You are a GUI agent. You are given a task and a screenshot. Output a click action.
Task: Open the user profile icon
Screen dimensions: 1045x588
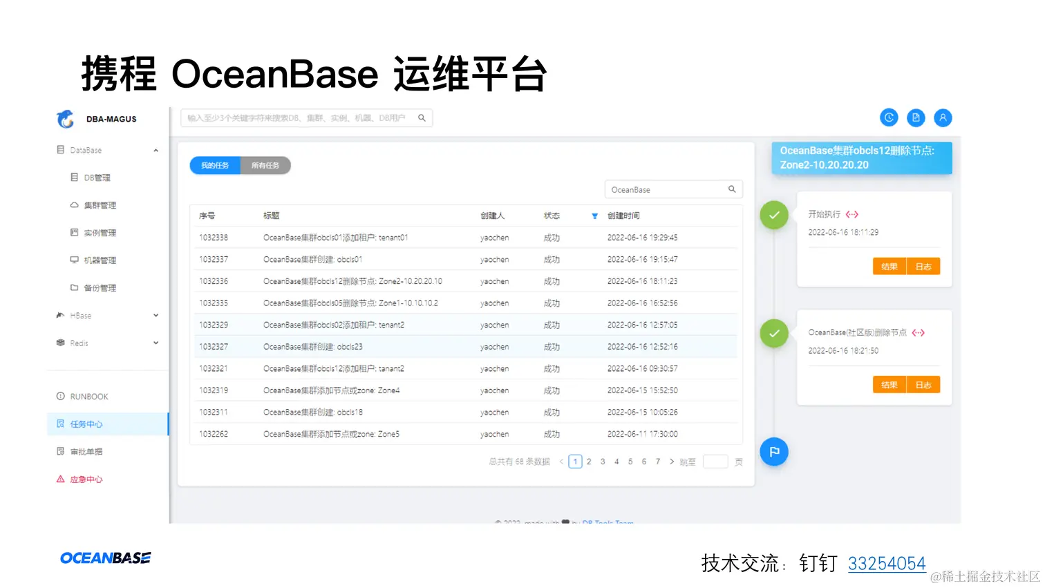943,117
